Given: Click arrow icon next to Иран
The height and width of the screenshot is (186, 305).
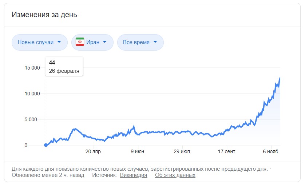Looking at the screenshot, I should pos(105,42).
